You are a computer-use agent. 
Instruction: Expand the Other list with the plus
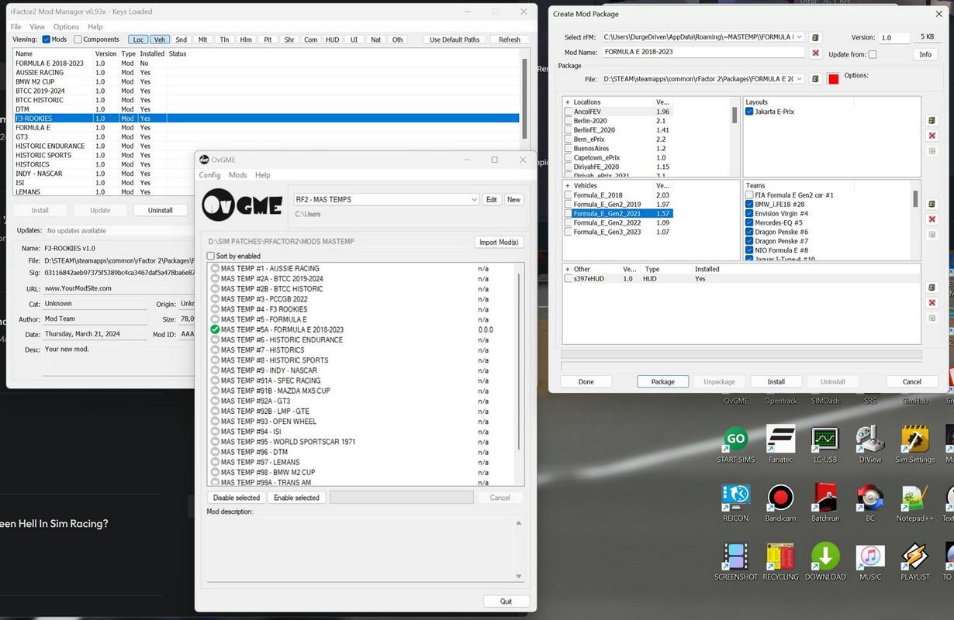coord(568,269)
